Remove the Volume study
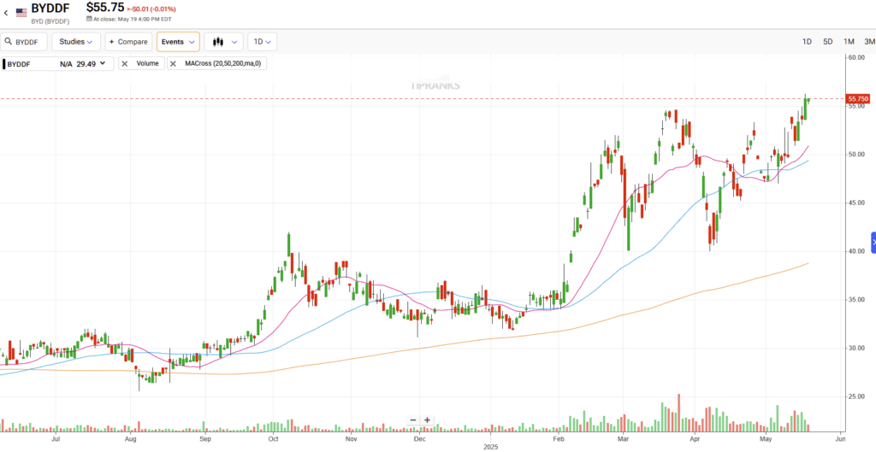Image resolution: width=876 pixels, height=452 pixels. (125, 63)
